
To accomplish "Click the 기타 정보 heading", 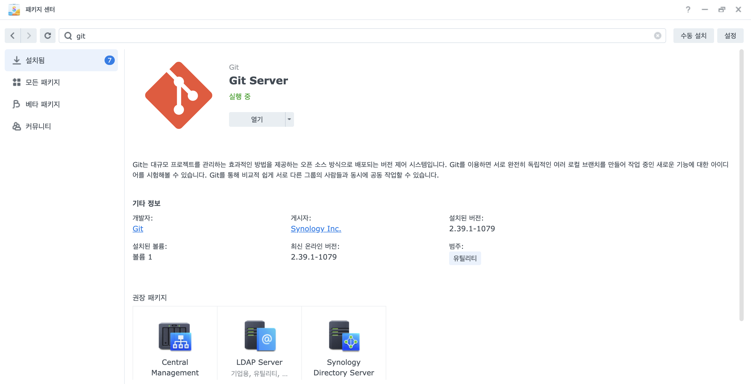I will click(x=146, y=203).
